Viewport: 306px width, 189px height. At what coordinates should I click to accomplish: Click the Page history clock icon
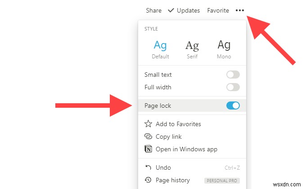[148, 180]
